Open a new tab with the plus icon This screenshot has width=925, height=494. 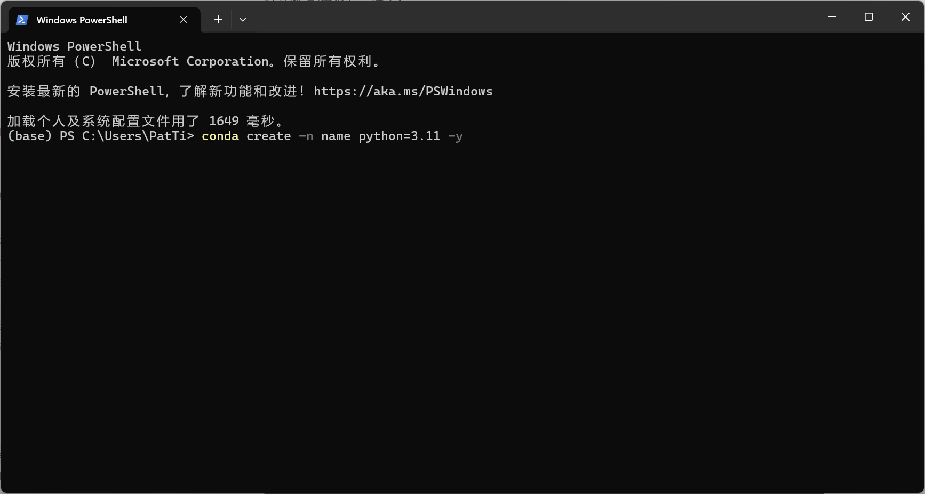coord(218,20)
